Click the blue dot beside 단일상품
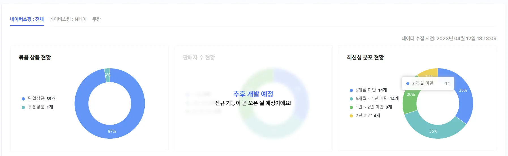 tap(24, 99)
